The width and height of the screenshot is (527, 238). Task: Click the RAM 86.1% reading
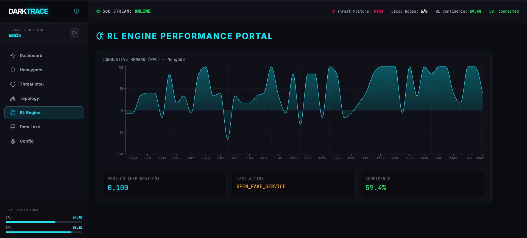77,228
